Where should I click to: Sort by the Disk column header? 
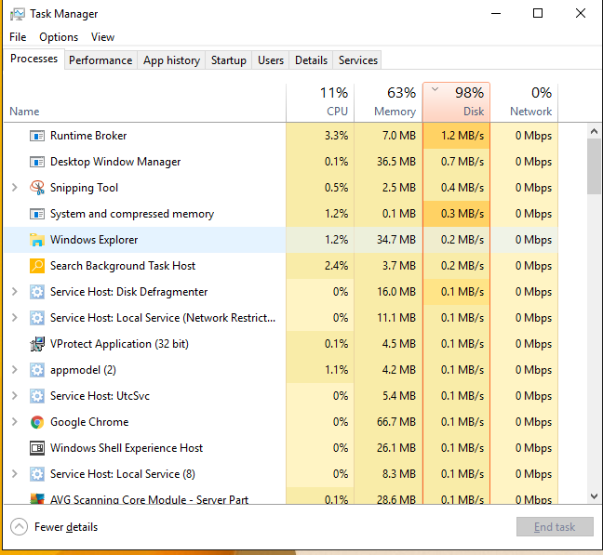456,102
